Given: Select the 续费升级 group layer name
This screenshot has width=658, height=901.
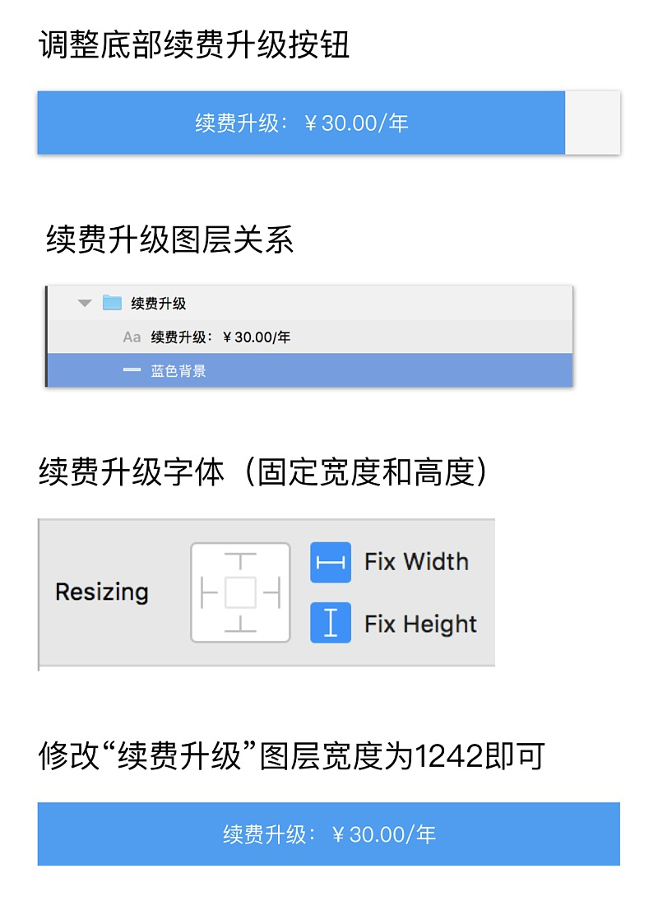Looking at the screenshot, I should click(x=159, y=304).
